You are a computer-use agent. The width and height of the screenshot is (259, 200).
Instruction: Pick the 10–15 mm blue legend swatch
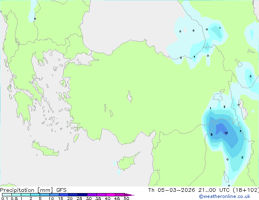tap(54, 195)
